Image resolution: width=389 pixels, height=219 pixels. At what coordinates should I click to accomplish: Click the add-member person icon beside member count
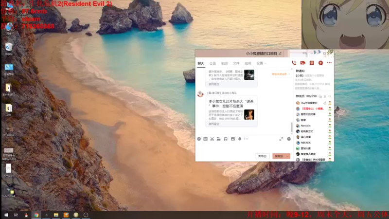325,96
